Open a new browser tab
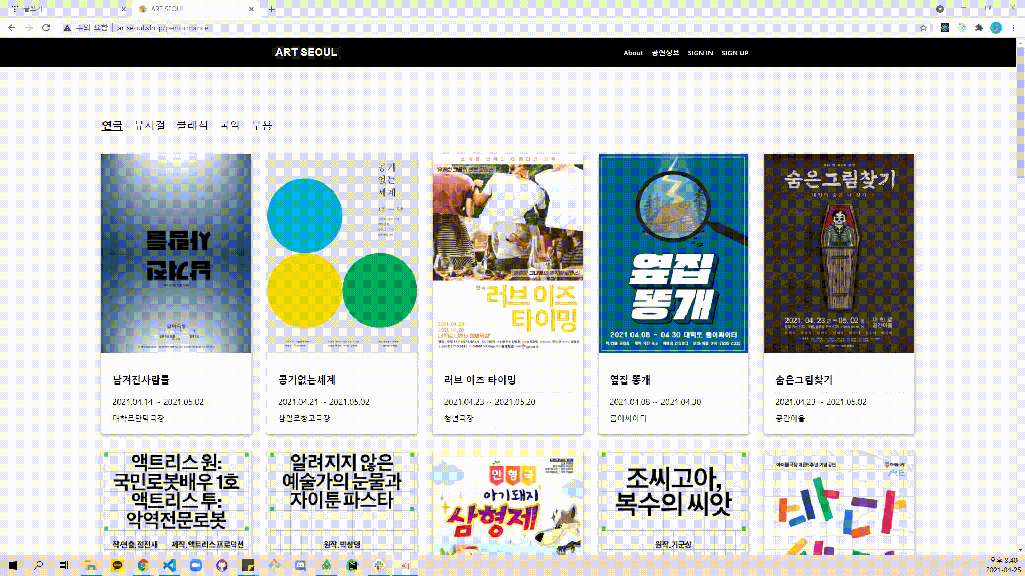The width and height of the screenshot is (1025, 576). [x=272, y=9]
